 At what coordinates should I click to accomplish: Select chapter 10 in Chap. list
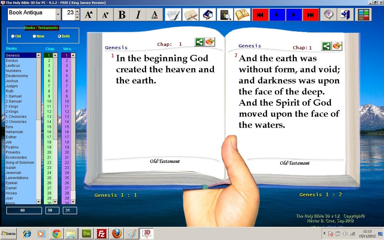[x=49, y=101]
